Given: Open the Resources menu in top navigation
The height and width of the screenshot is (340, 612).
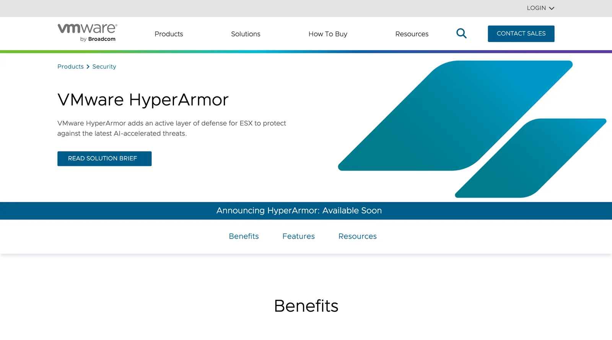Looking at the screenshot, I should click(412, 34).
